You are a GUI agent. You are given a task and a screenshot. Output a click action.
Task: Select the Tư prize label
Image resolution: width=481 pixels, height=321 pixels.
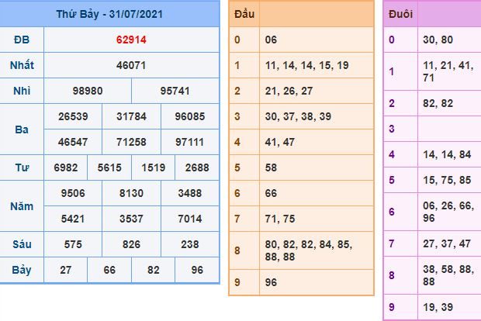click(22, 167)
